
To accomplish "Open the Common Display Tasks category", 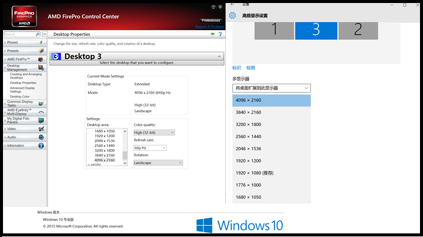I will 20,103.
